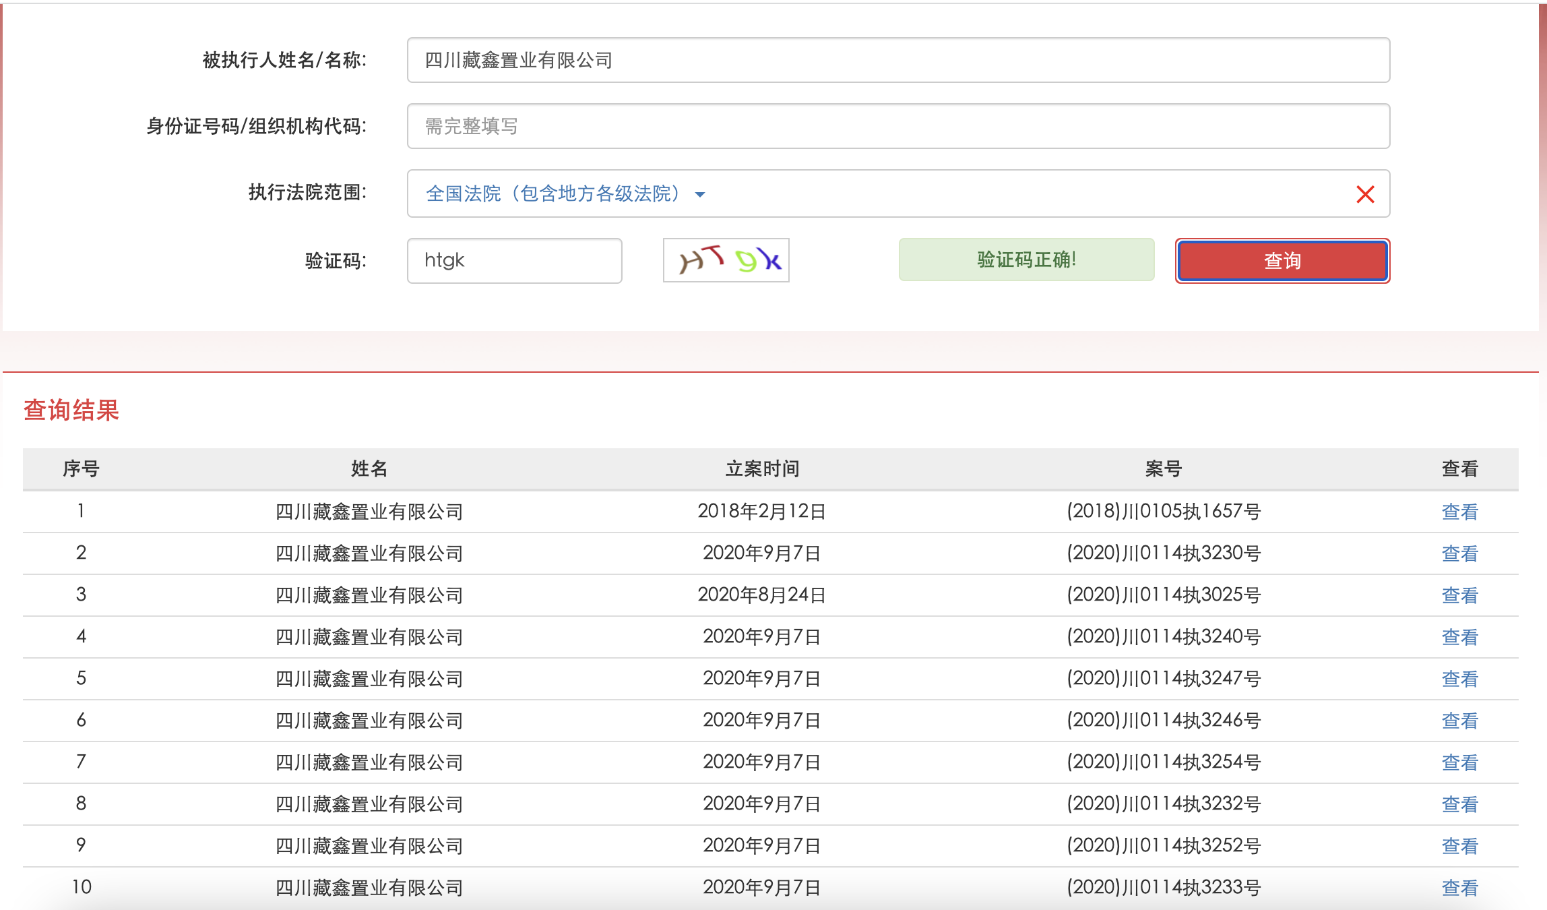Screen dimensions: 1547x910
Task: Click the dropdown toggle arrow icon
Action: click(701, 194)
